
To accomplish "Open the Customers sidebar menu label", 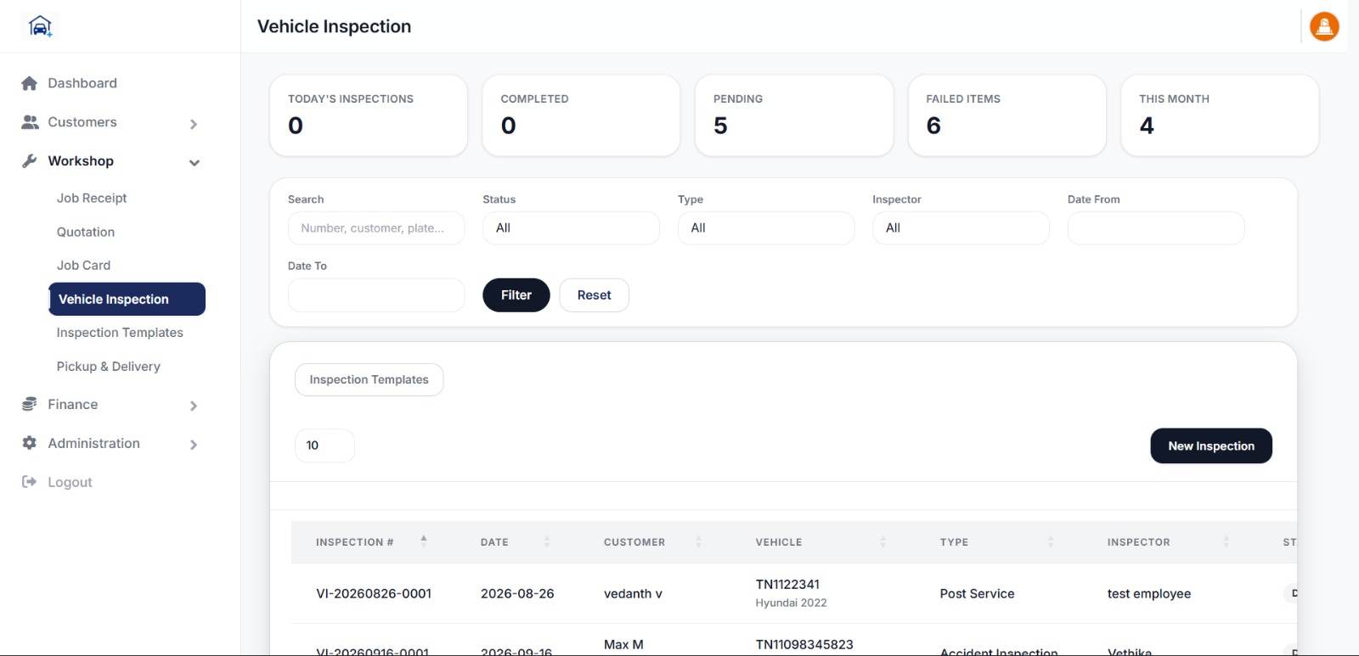I will 82,122.
